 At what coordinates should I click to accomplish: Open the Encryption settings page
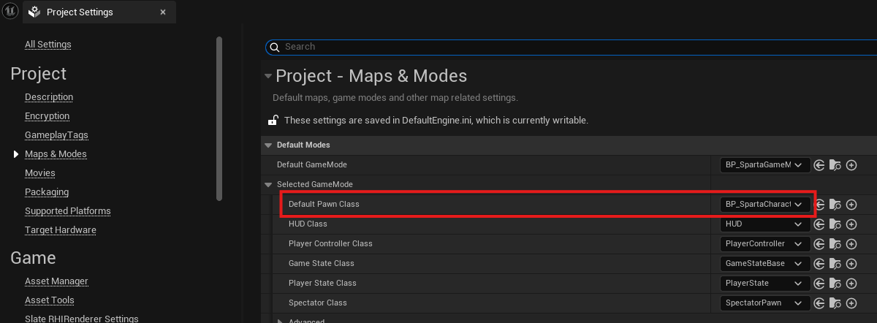pos(48,116)
